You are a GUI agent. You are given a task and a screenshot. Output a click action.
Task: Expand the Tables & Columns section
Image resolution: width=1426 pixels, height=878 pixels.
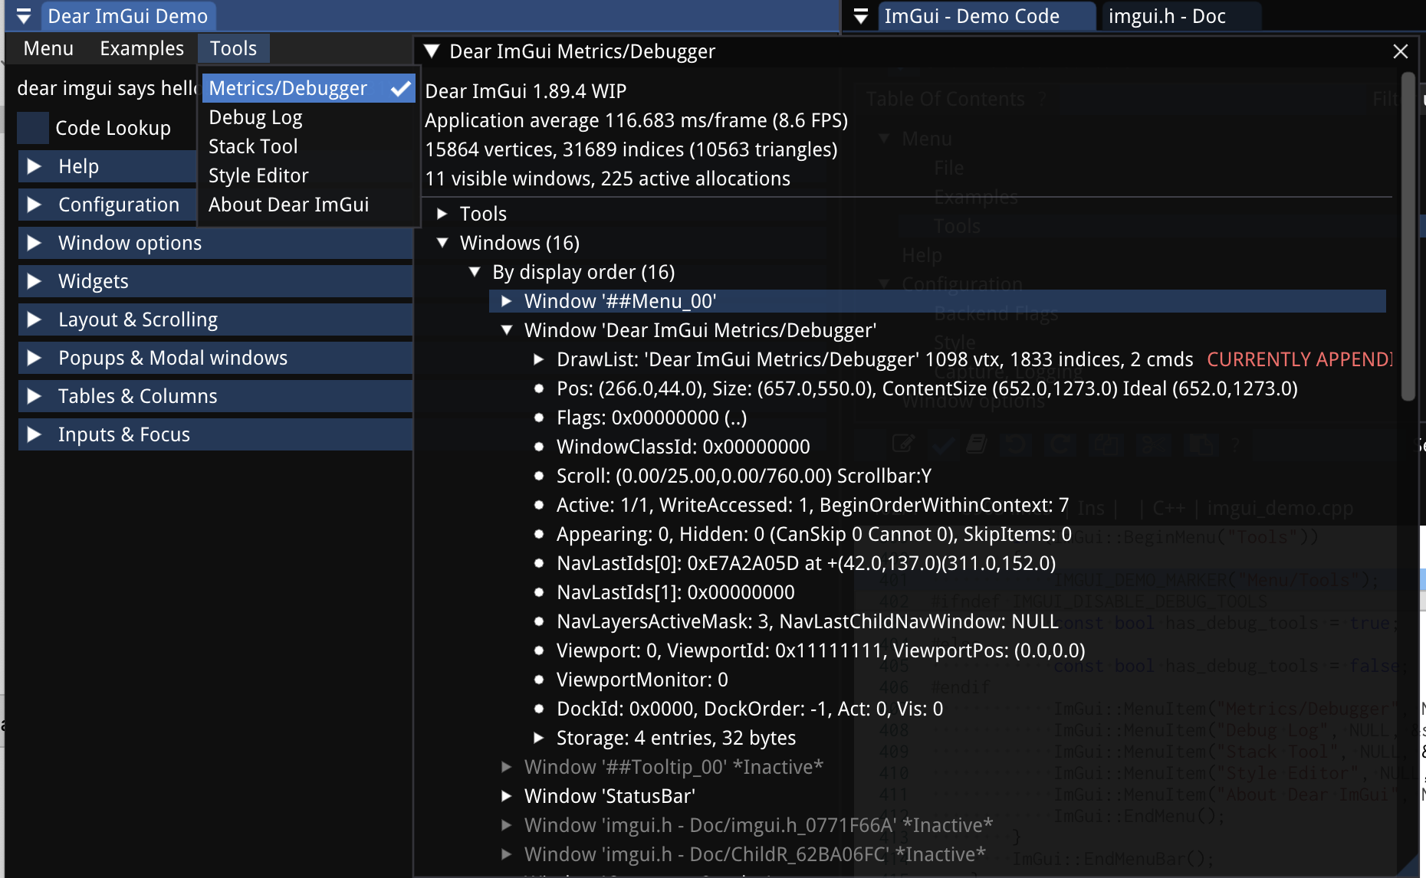tap(215, 396)
